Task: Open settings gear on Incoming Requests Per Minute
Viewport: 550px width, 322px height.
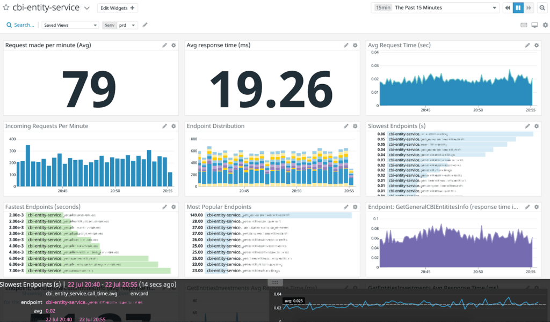Action: 173,126
